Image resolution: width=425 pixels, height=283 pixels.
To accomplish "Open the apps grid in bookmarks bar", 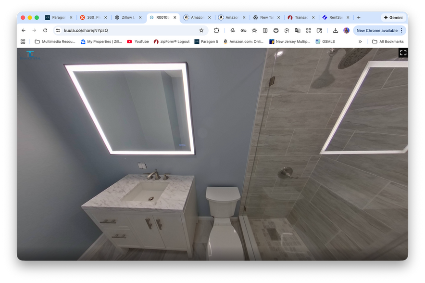I will [23, 42].
